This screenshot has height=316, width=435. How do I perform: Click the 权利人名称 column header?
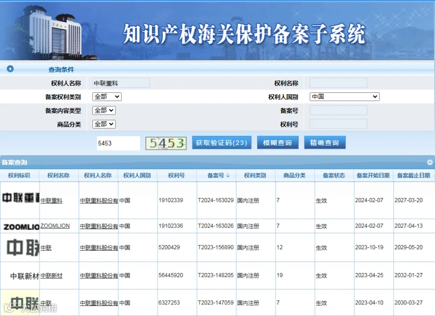coord(98,175)
